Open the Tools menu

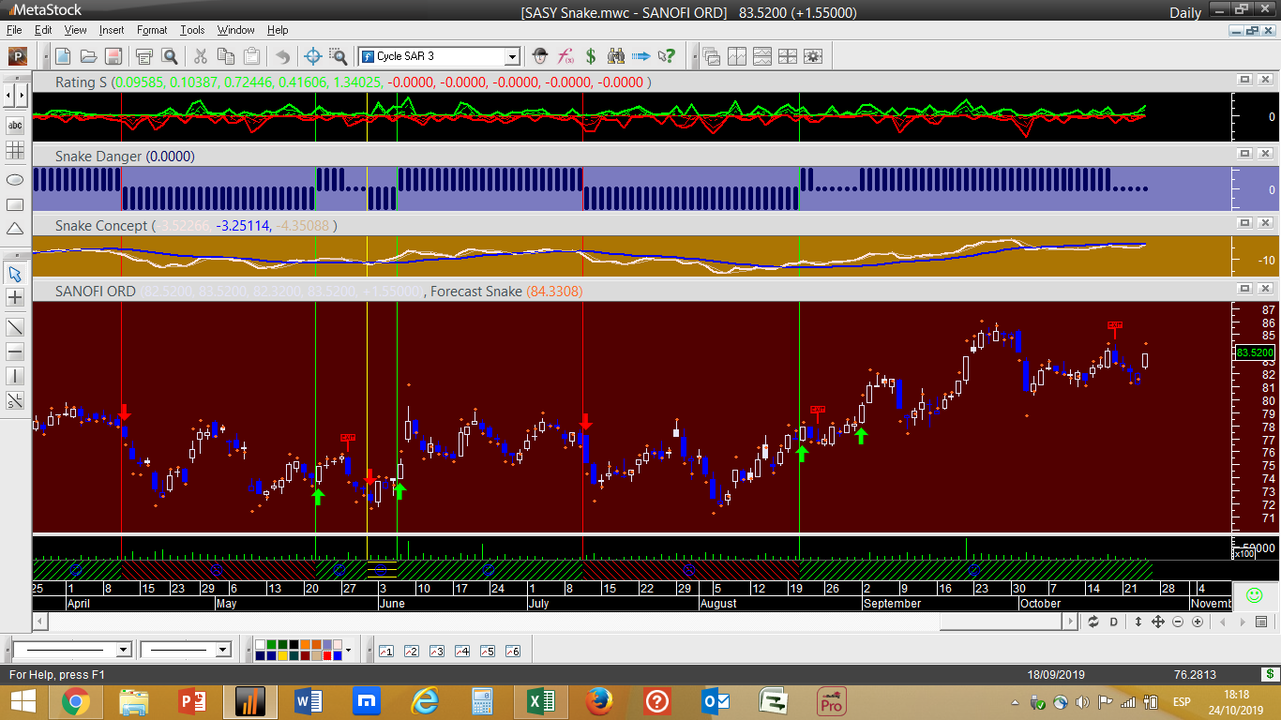(x=192, y=30)
